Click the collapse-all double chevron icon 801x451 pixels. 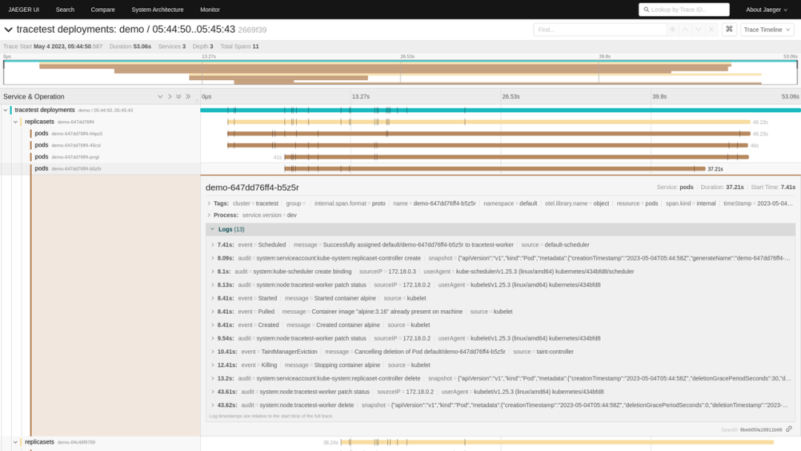coord(188,96)
